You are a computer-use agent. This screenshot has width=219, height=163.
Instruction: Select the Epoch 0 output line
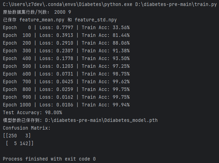pos(66,27)
